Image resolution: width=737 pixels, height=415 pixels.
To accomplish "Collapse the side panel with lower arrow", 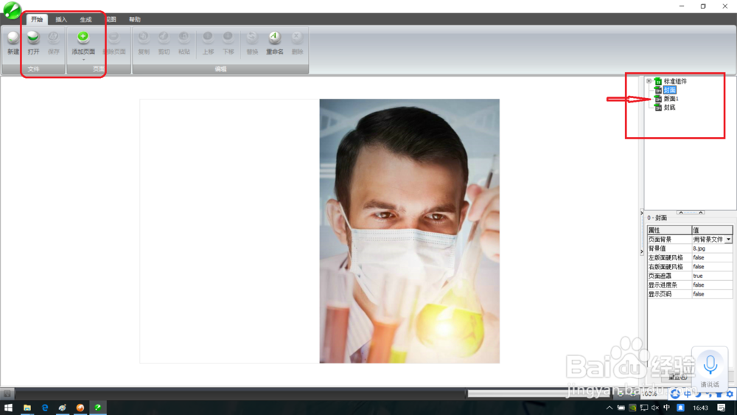I will (642, 252).
